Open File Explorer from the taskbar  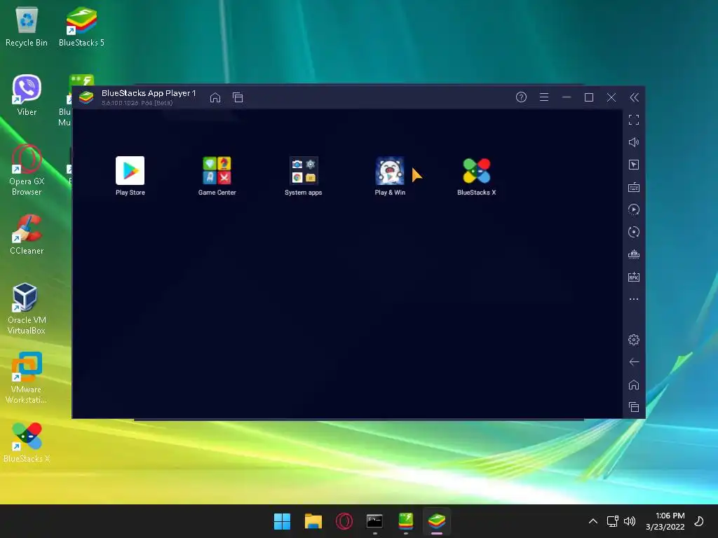313,521
